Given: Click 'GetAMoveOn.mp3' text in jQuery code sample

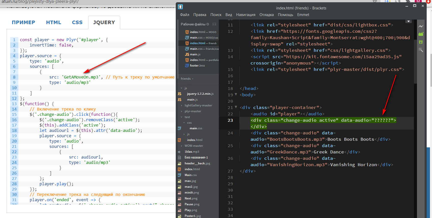Looking at the screenshot, I should pos(81,77).
